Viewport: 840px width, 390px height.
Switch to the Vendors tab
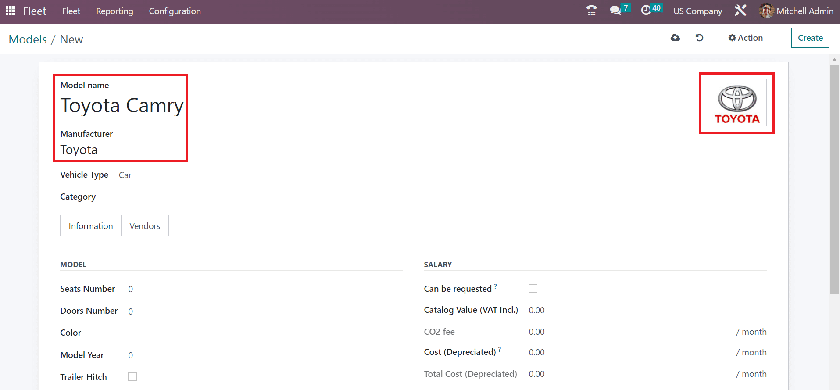click(145, 225)
